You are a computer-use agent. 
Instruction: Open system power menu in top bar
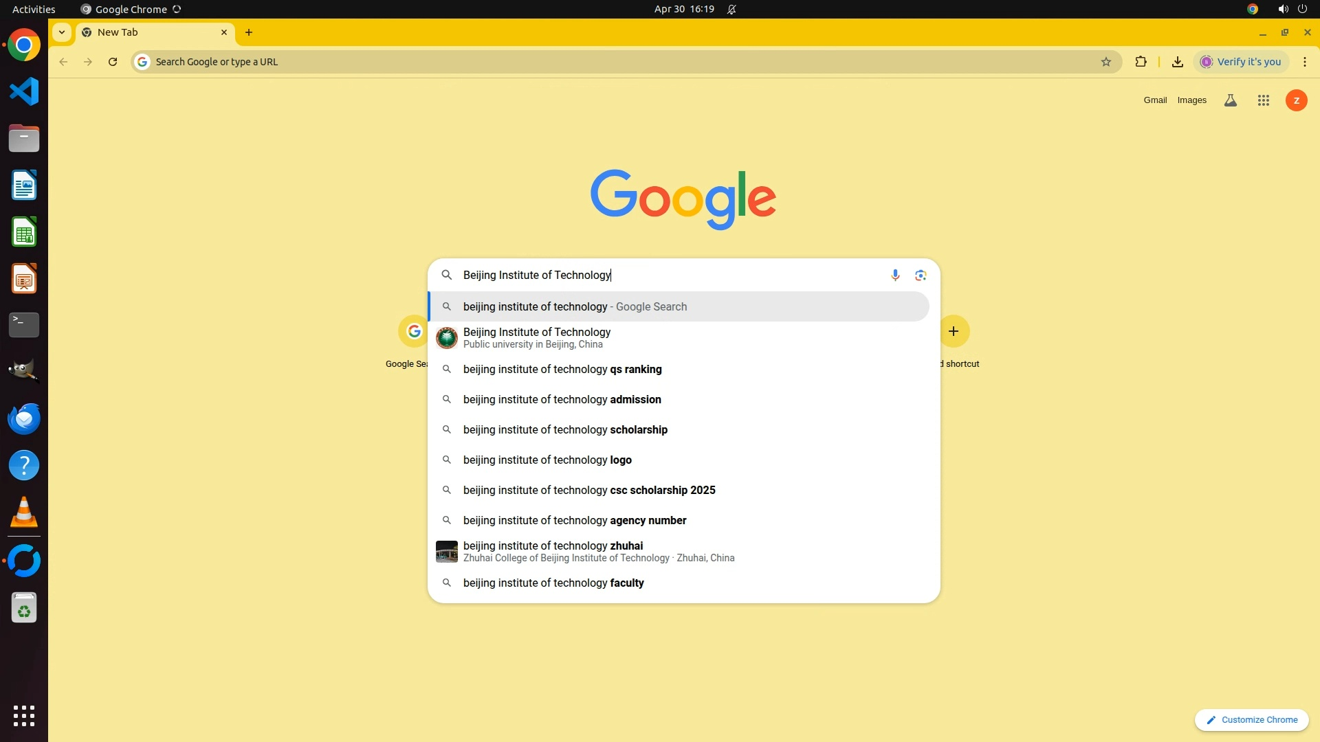1302,9
